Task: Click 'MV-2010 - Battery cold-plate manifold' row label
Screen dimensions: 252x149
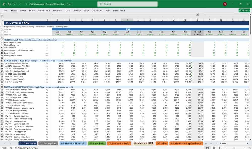Action: 20,139
